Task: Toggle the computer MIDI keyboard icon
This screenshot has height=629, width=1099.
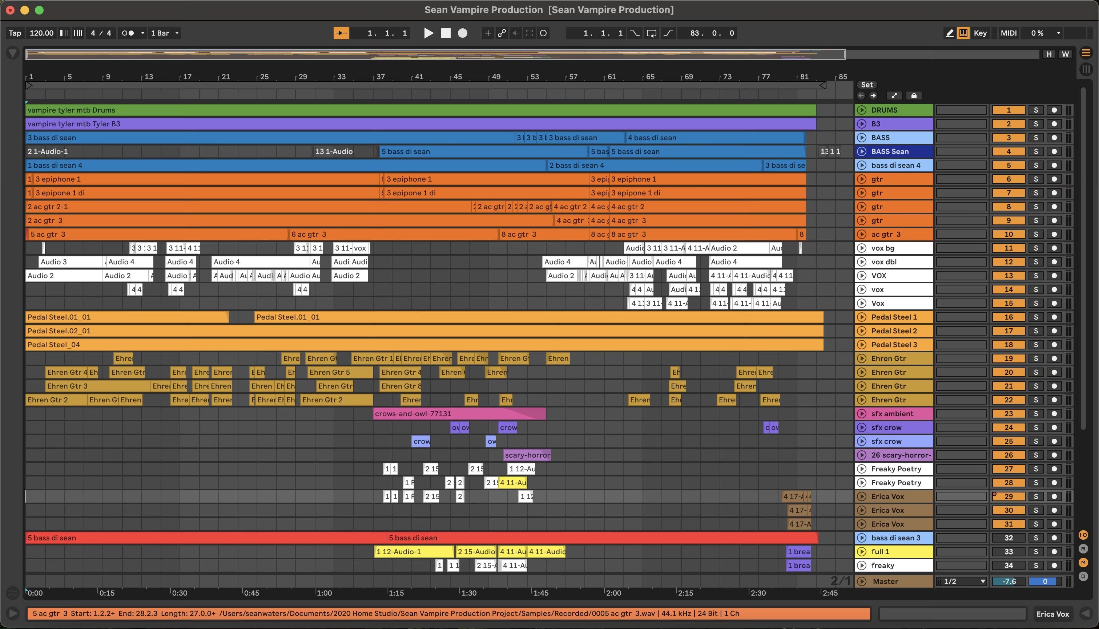Action: [x=963, y=33]
